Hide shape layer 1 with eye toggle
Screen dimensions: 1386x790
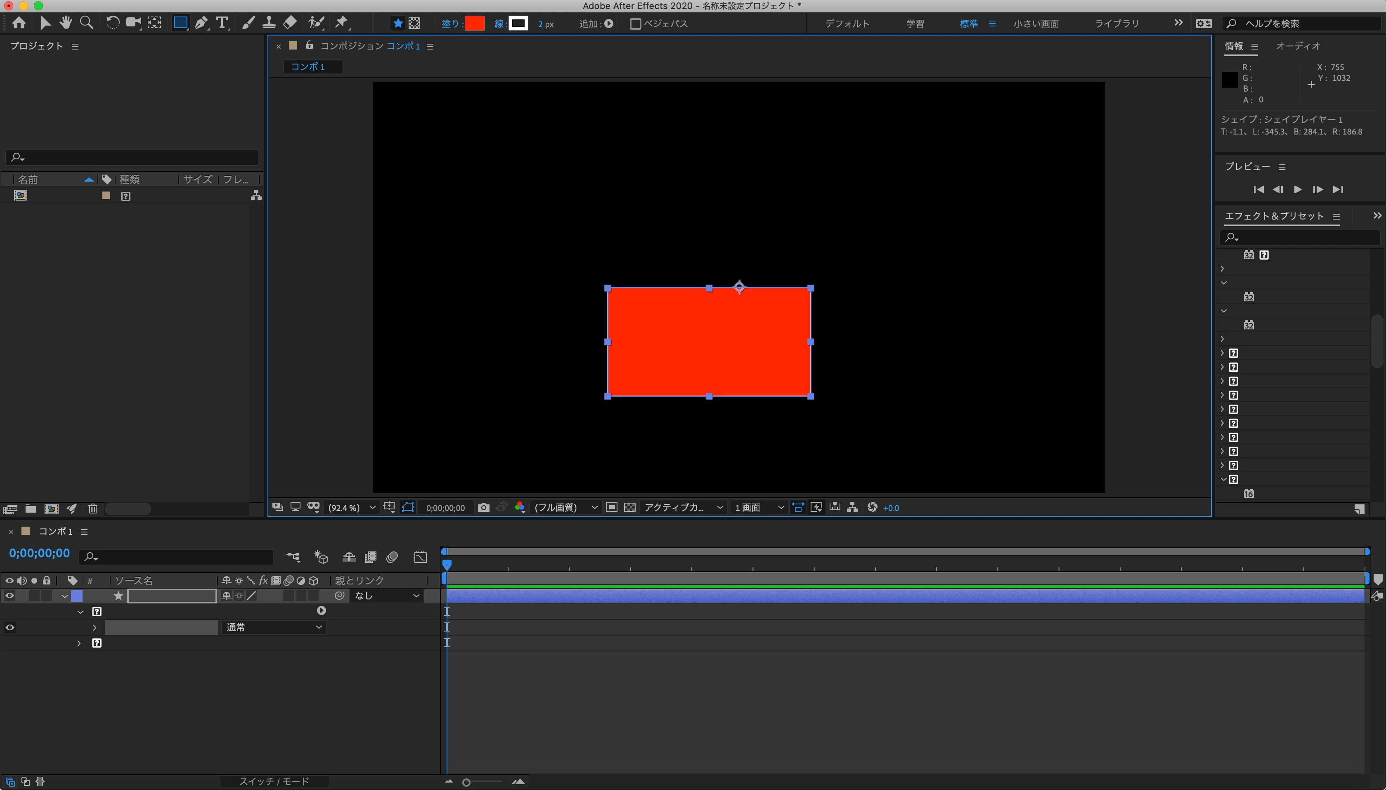(x=10, y=596)
